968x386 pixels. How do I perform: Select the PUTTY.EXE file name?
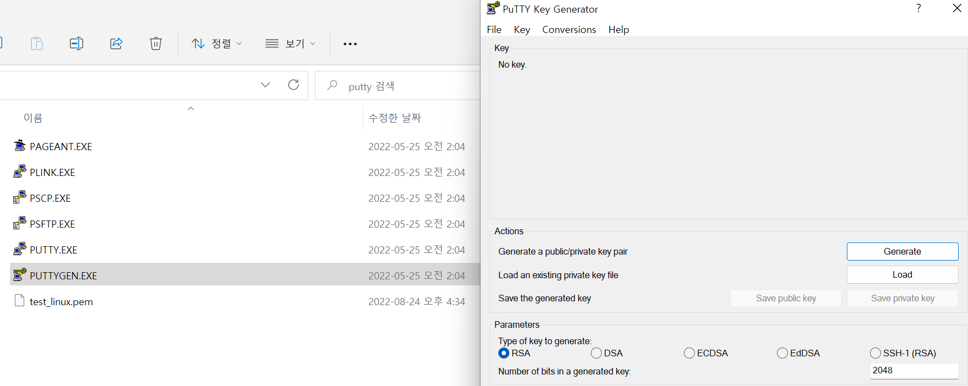pos(53,250)
